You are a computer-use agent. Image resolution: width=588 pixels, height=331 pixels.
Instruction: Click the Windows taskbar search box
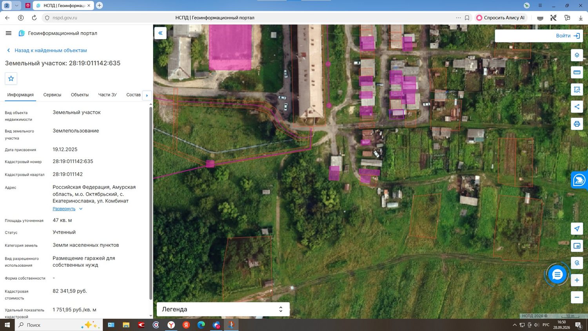point(59,325)
